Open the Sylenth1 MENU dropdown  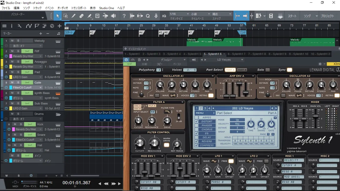click(205, 113)
